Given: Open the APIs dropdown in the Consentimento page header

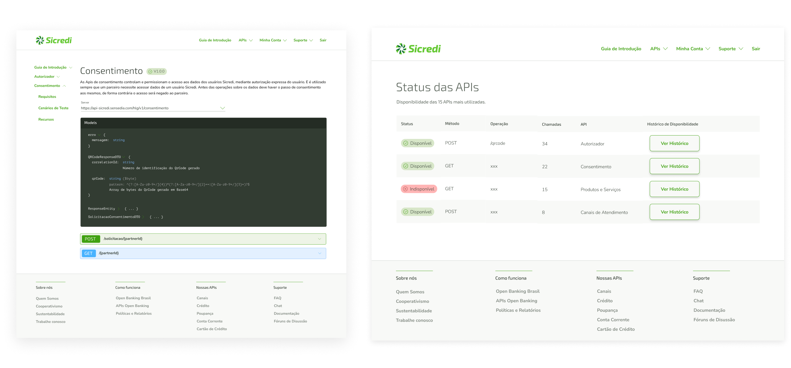Looking at the screenshot, I should pyautogui.click(x=245, y=40).
